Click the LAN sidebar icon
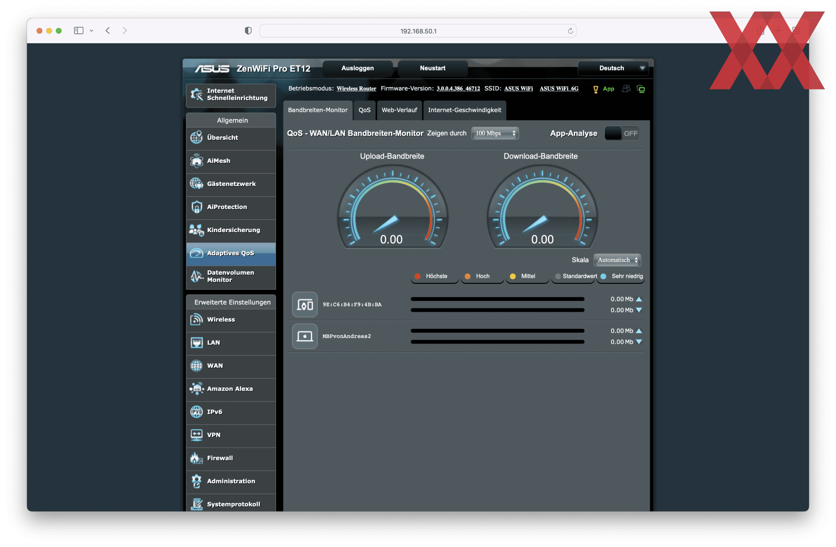The image size is (836, 547). 197,343
